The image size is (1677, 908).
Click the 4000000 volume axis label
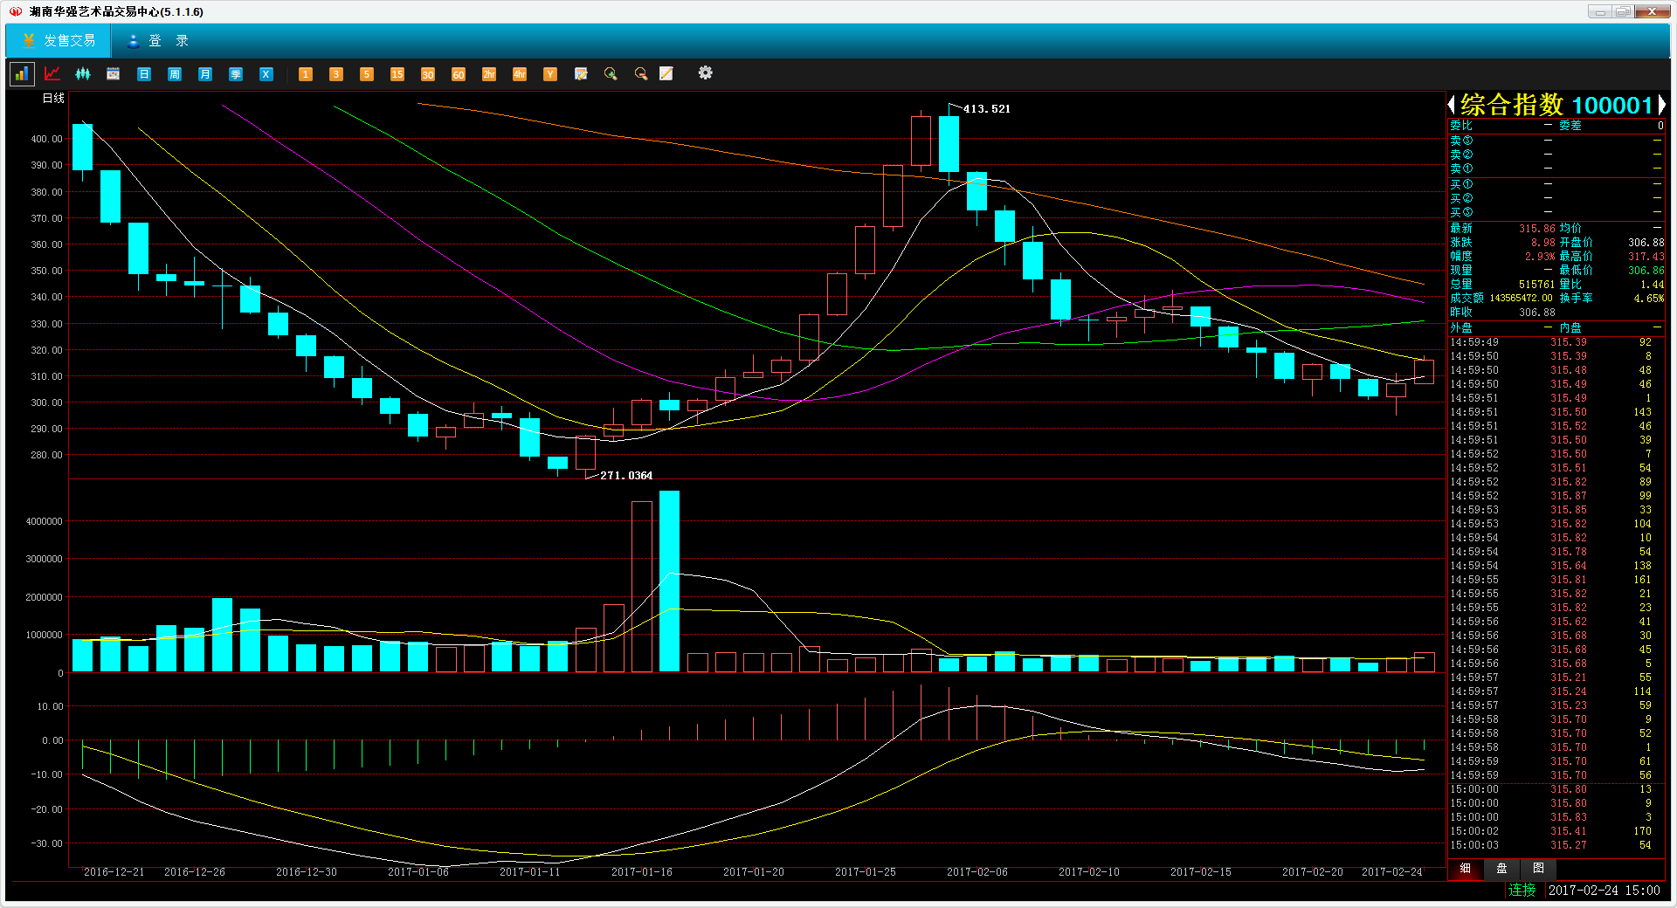(x=44, y=521)
